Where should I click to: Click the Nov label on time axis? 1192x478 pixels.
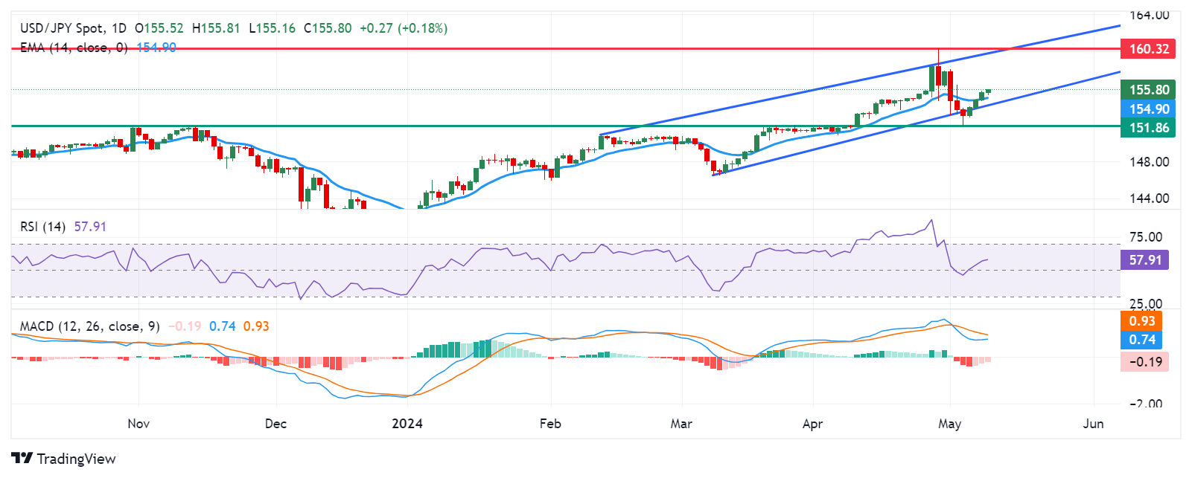(138, 424)
